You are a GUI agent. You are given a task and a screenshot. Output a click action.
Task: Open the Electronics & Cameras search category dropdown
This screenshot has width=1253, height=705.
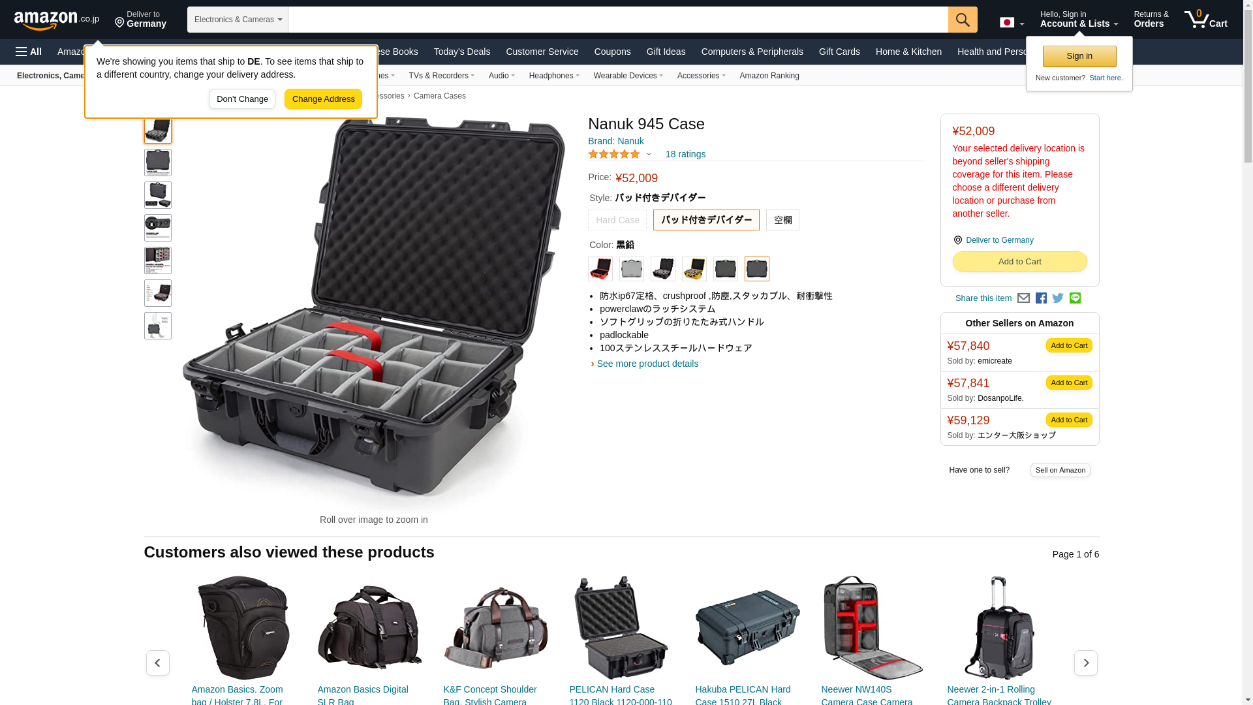click(238, 20)
